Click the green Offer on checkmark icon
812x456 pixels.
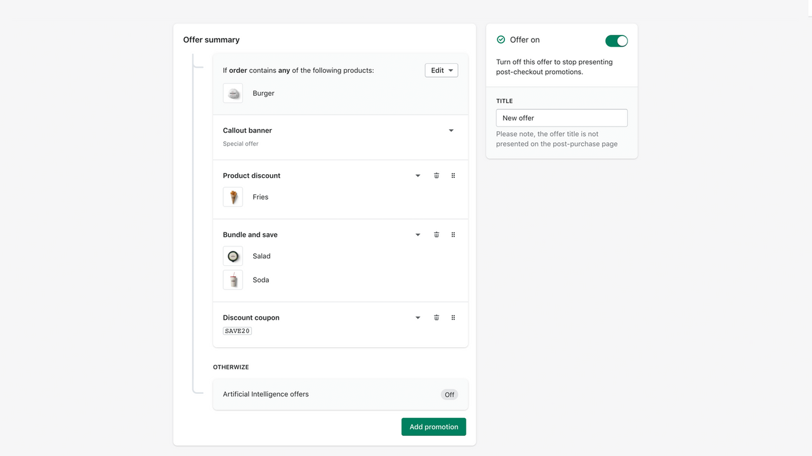(x=501, y=40)
